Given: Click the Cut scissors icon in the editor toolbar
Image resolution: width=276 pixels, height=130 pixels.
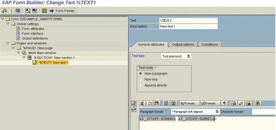Looking at the screenshot, I should point(142,104).
